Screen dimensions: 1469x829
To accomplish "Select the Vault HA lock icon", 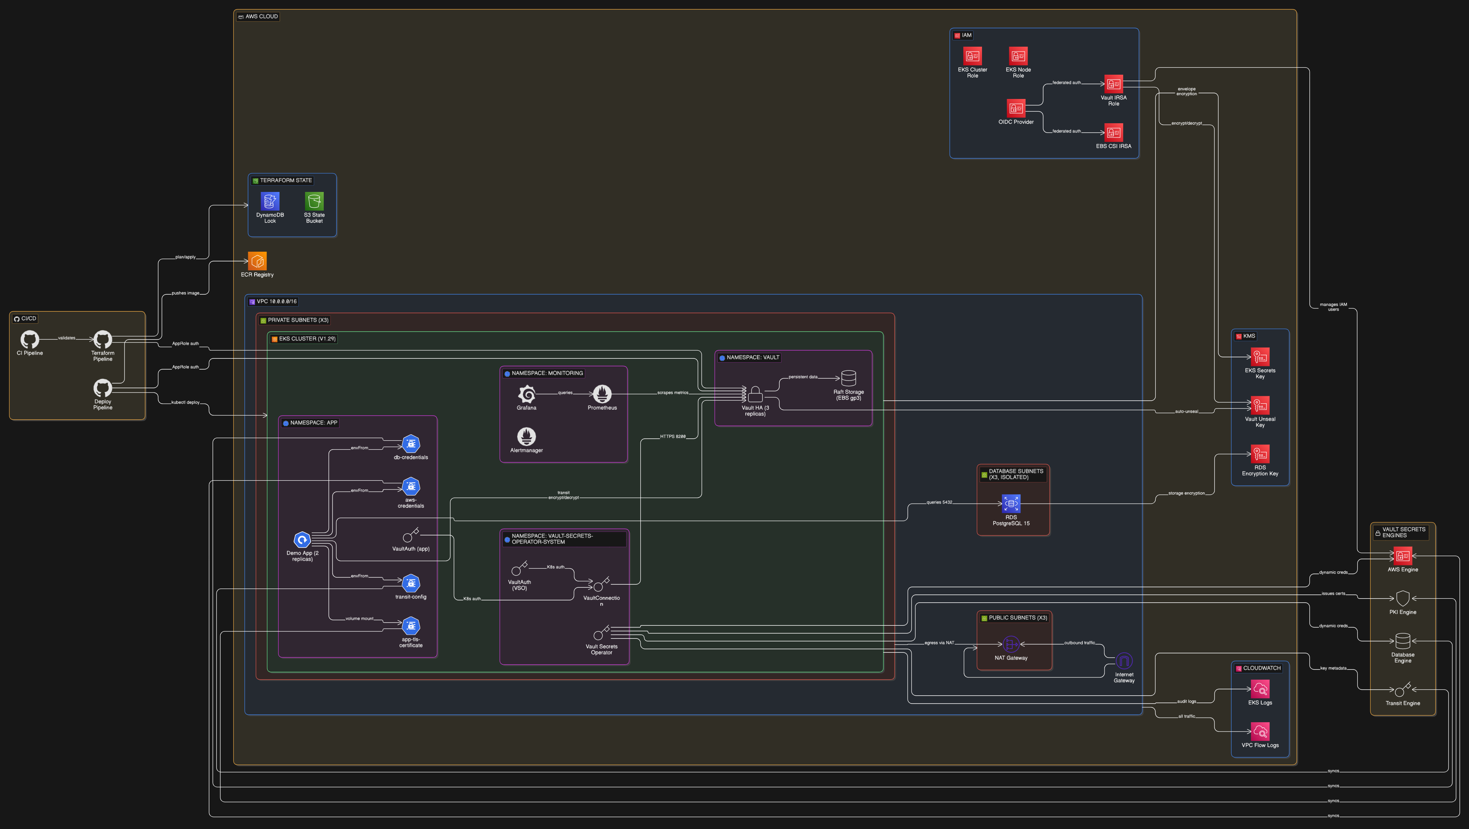I will 755,394.
